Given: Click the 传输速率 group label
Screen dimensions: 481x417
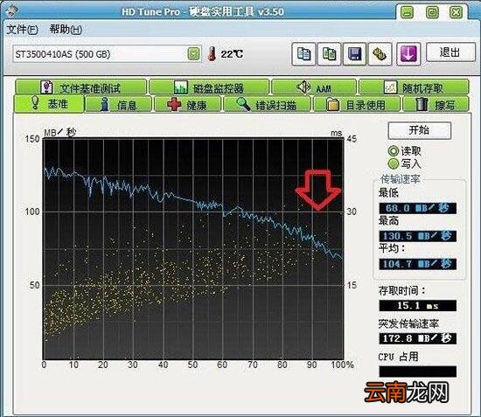Looking at the screenshot, I should [x=400, y=179].
